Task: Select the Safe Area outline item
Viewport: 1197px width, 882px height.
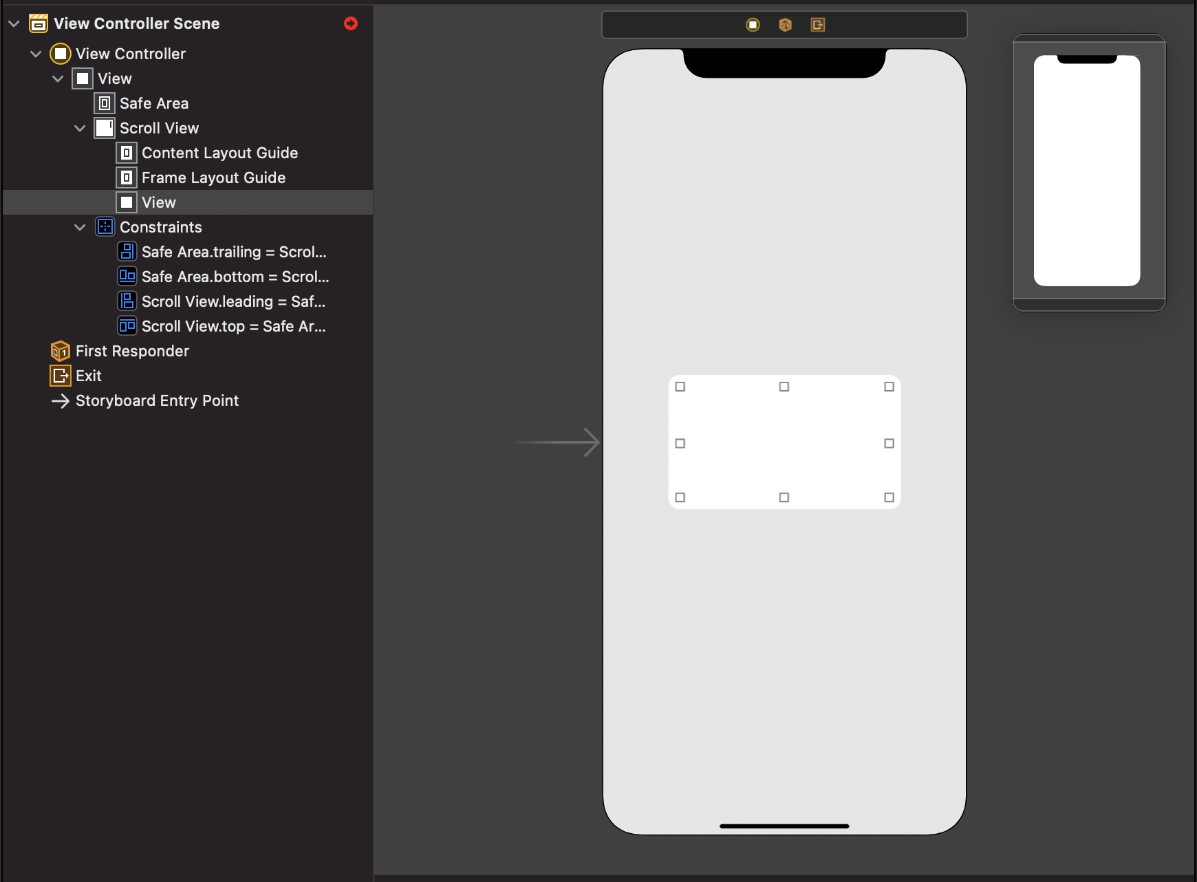Action: 154,103
